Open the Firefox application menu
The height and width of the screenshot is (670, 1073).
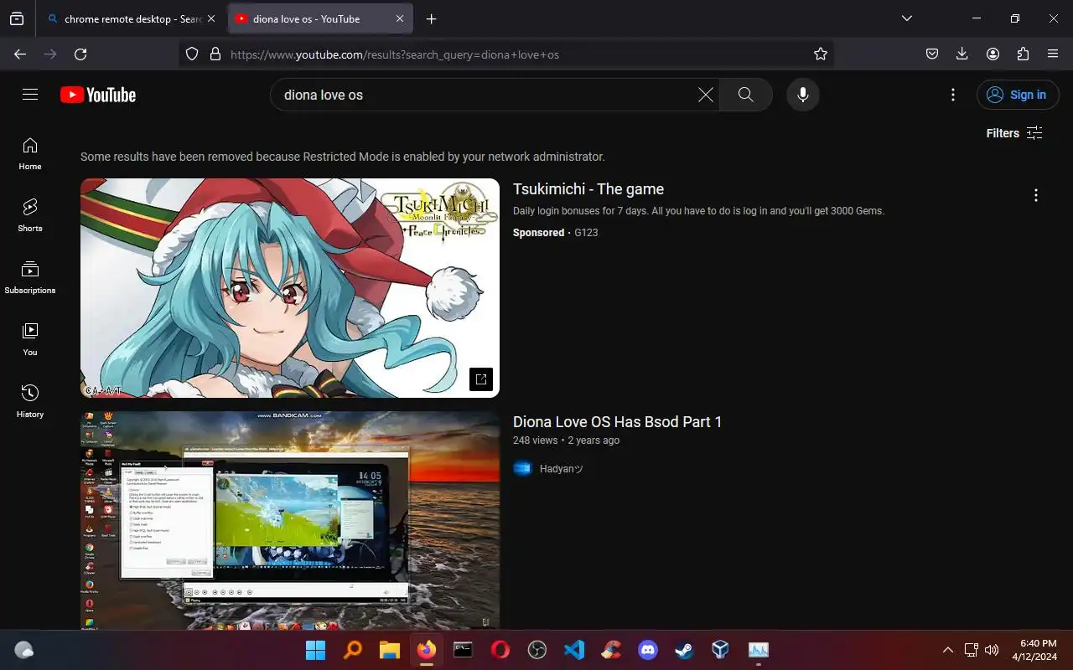(x=1053, y=54)
